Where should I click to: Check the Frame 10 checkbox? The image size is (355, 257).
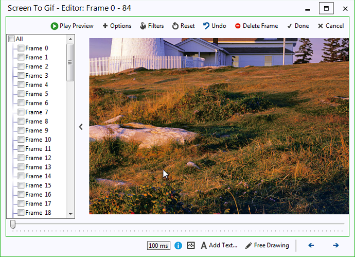(x=21, y=140)
